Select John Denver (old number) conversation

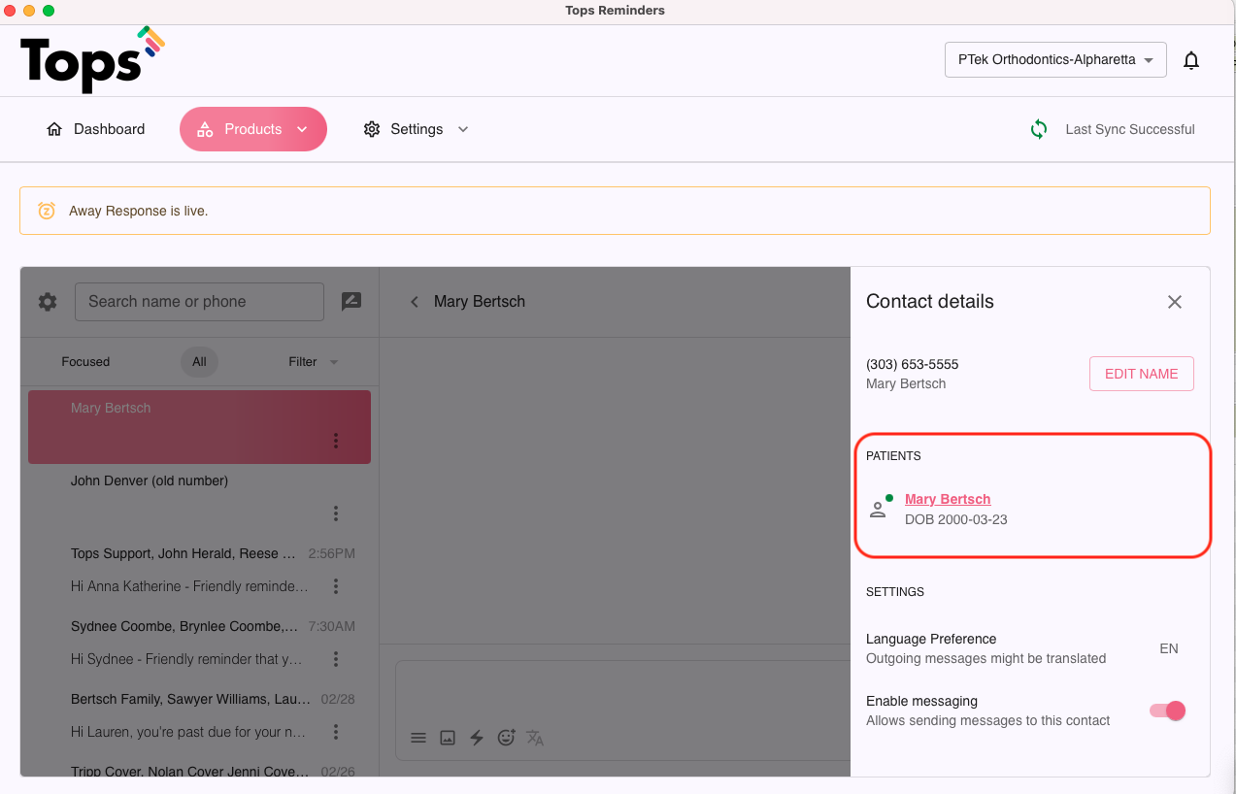pos(199,500)
